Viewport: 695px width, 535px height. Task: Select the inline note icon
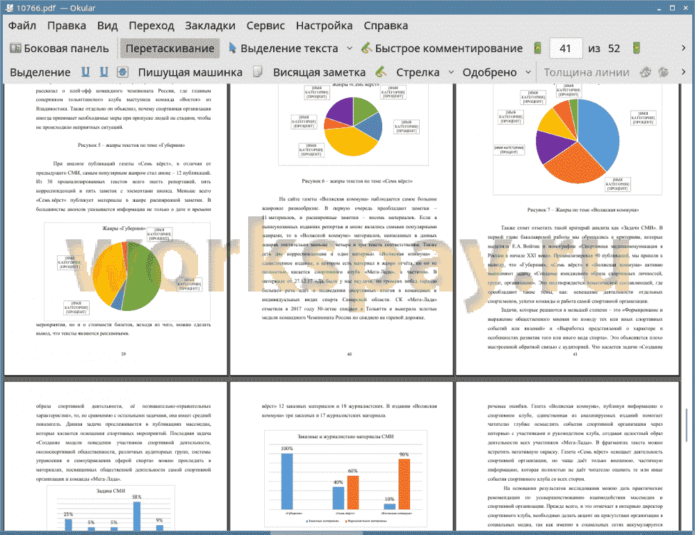258,72
